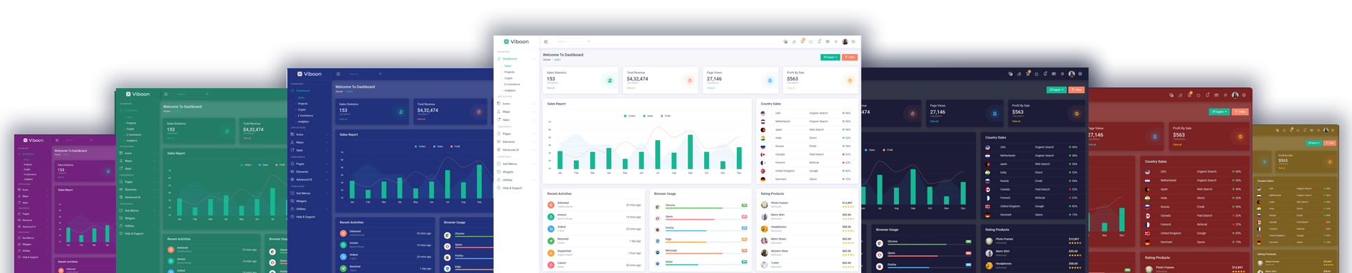Image resolution: width=1352 pixels, height=273 pixels.
Task: Click the Total Revenue card icon in the blue dashboard
Action: coord(479,112)
